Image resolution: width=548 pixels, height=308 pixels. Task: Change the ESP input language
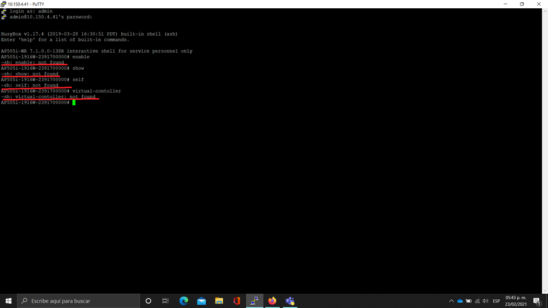click(x=496, y=301)
